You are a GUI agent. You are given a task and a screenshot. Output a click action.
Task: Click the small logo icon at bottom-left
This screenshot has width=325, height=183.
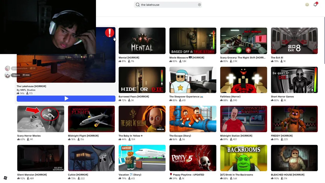(5, 178)
